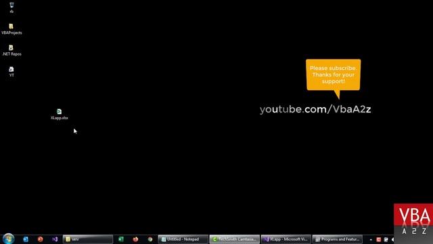Select the VBAProjects desktop folder
This screenshot has width=433, height=244.
pyautogui.click(x=12, y=29)
